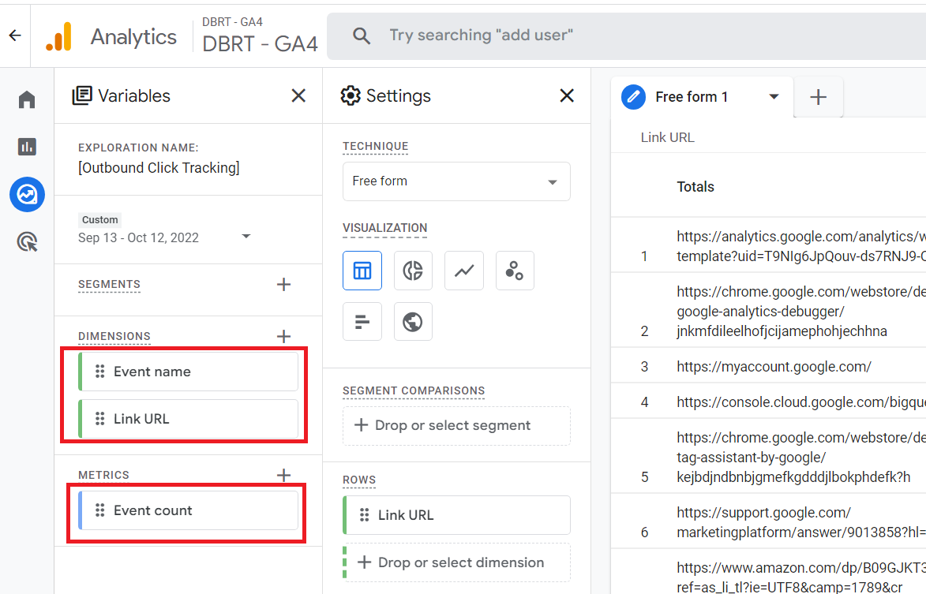Viewport: 926px width, 594px height.
Task: Add a new dimension with plus
Action: (x=283, y=336)
